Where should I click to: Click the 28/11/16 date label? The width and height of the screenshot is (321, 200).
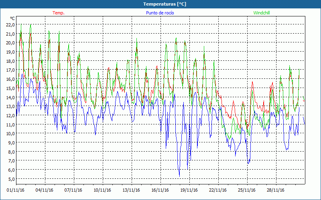click(x=276, y=190)
